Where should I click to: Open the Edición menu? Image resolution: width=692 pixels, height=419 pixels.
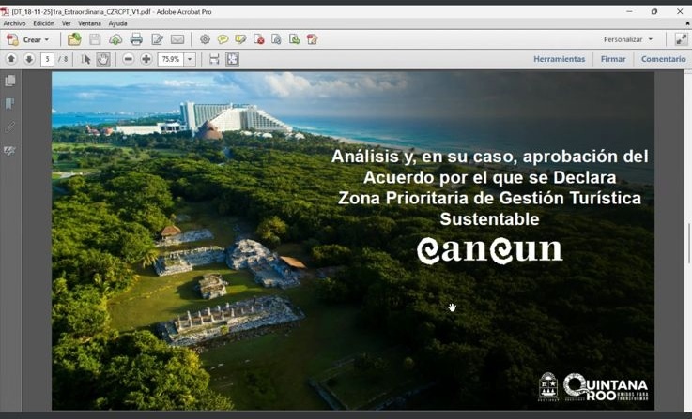(x=44, y=23)
